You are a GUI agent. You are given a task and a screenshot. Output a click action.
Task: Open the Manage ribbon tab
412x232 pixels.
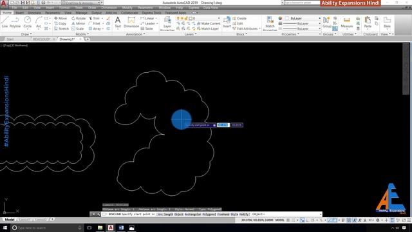click(82, 13)
